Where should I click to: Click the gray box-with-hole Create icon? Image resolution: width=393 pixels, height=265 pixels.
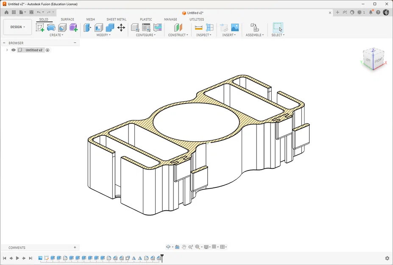point(62,27)
